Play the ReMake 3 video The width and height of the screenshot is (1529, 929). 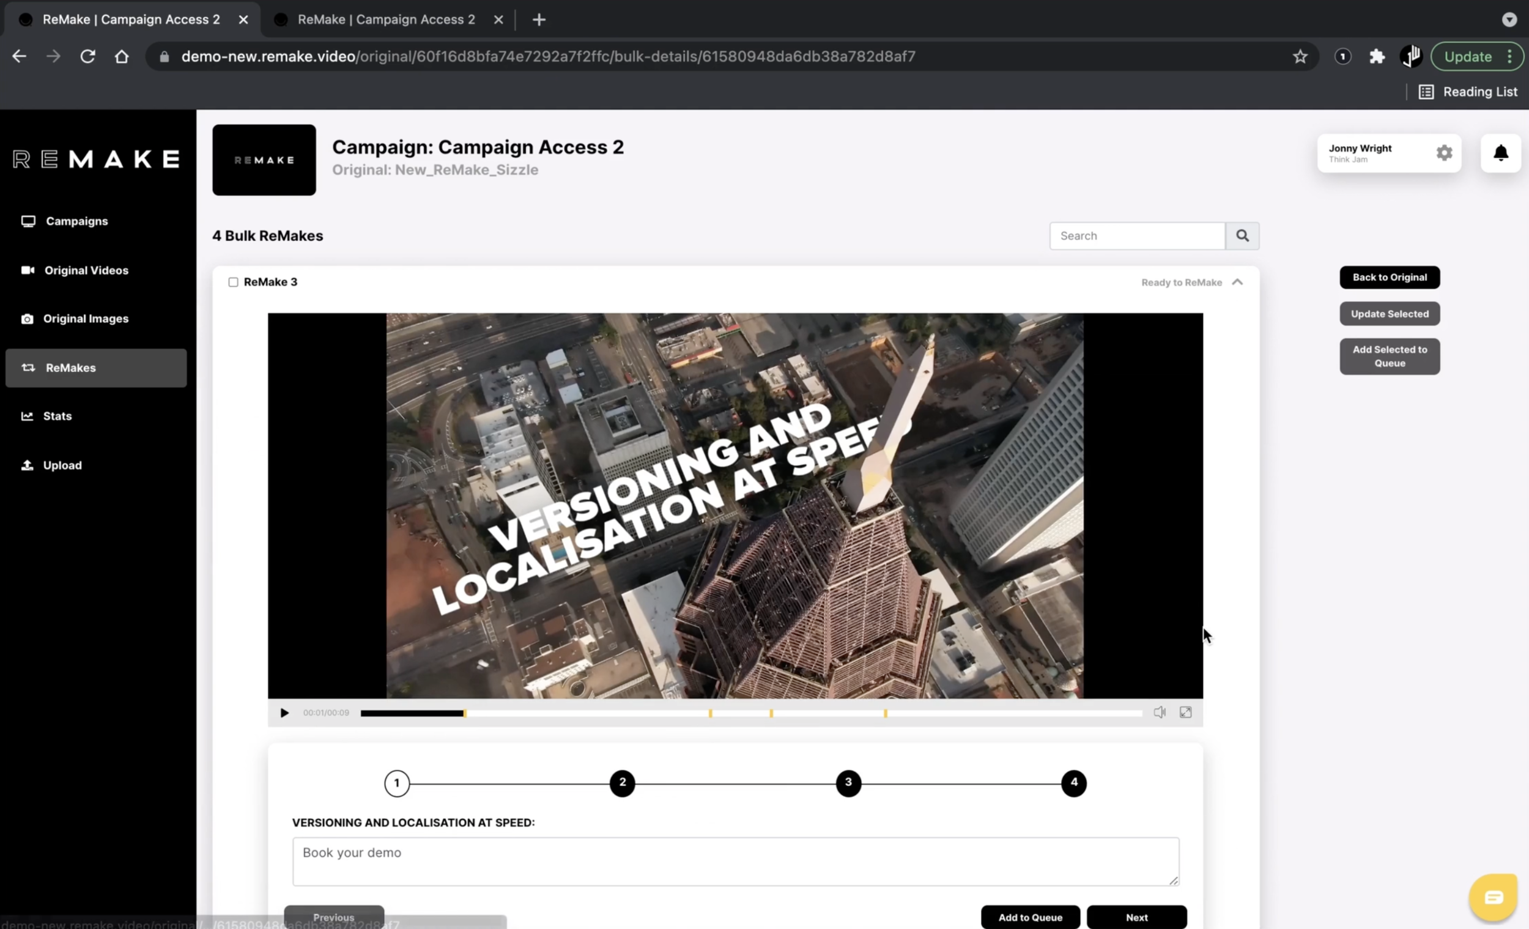coord(284,712)
